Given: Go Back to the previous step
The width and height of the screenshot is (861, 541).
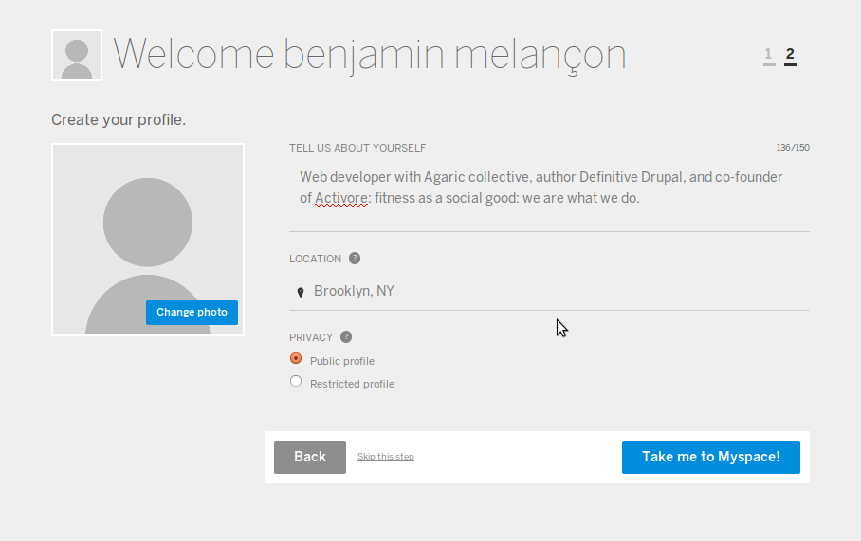Looking at the screenshot, I should [x=310, y=457].
